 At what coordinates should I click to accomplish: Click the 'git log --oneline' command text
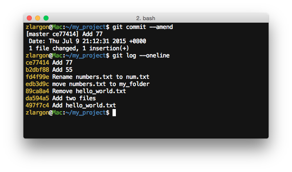tap(141, 55)
